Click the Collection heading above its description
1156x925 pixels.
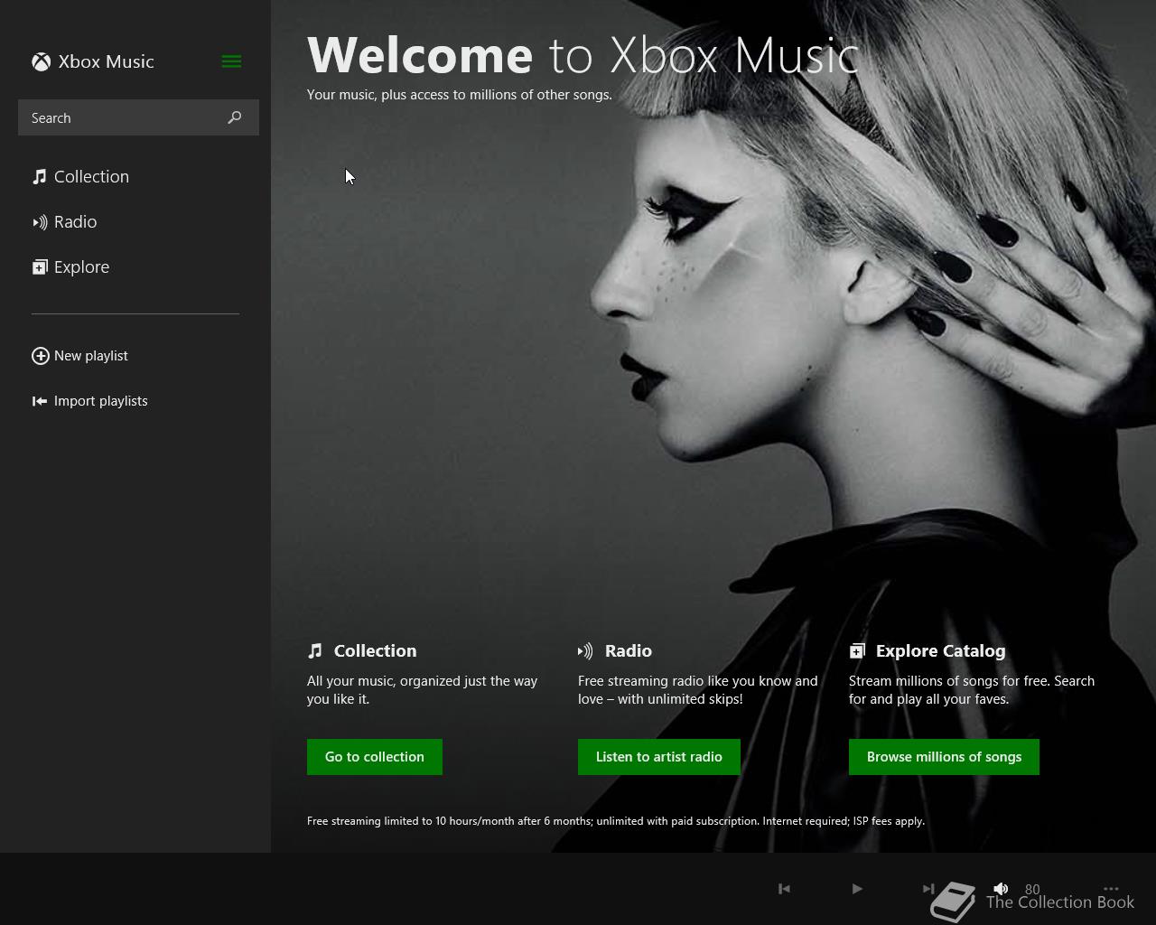pyautogui.click(x=375, y=650)
